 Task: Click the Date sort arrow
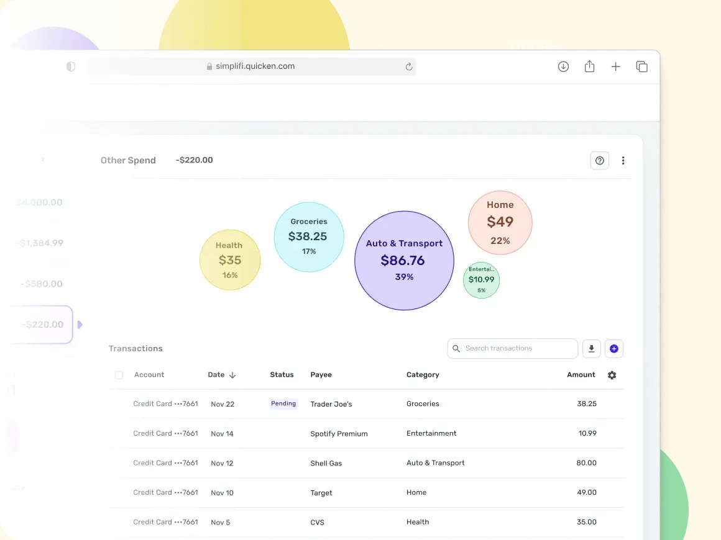click(232, 375)
